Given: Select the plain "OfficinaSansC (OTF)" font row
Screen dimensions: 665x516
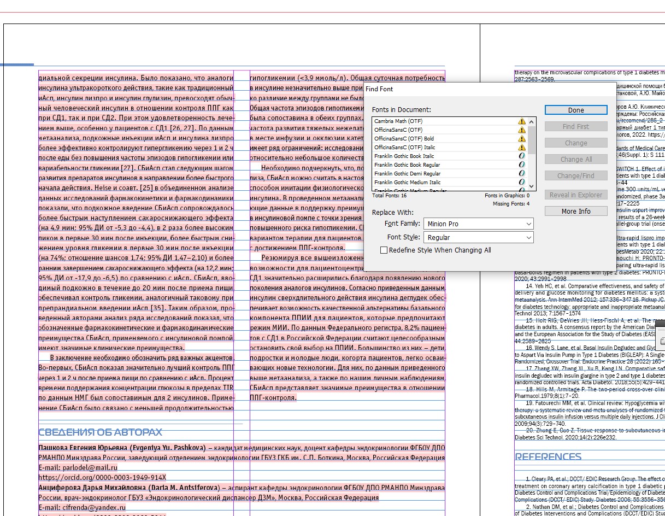Looking at the screenshot, I should pyautogui.click(x=450, y=130).
